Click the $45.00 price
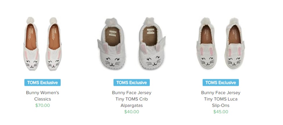283x125 pixels. click(x=221, y=112)
